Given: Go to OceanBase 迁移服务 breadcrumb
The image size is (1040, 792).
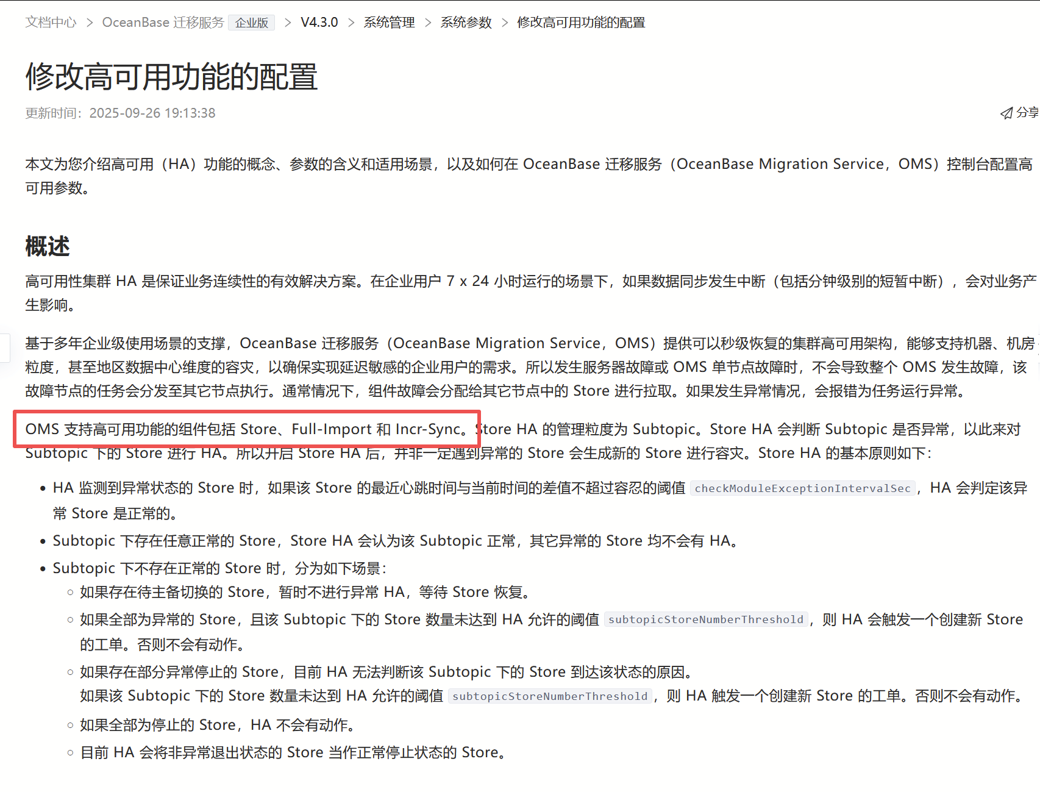Looking at the screenshot, I should (x=163, y=23).
